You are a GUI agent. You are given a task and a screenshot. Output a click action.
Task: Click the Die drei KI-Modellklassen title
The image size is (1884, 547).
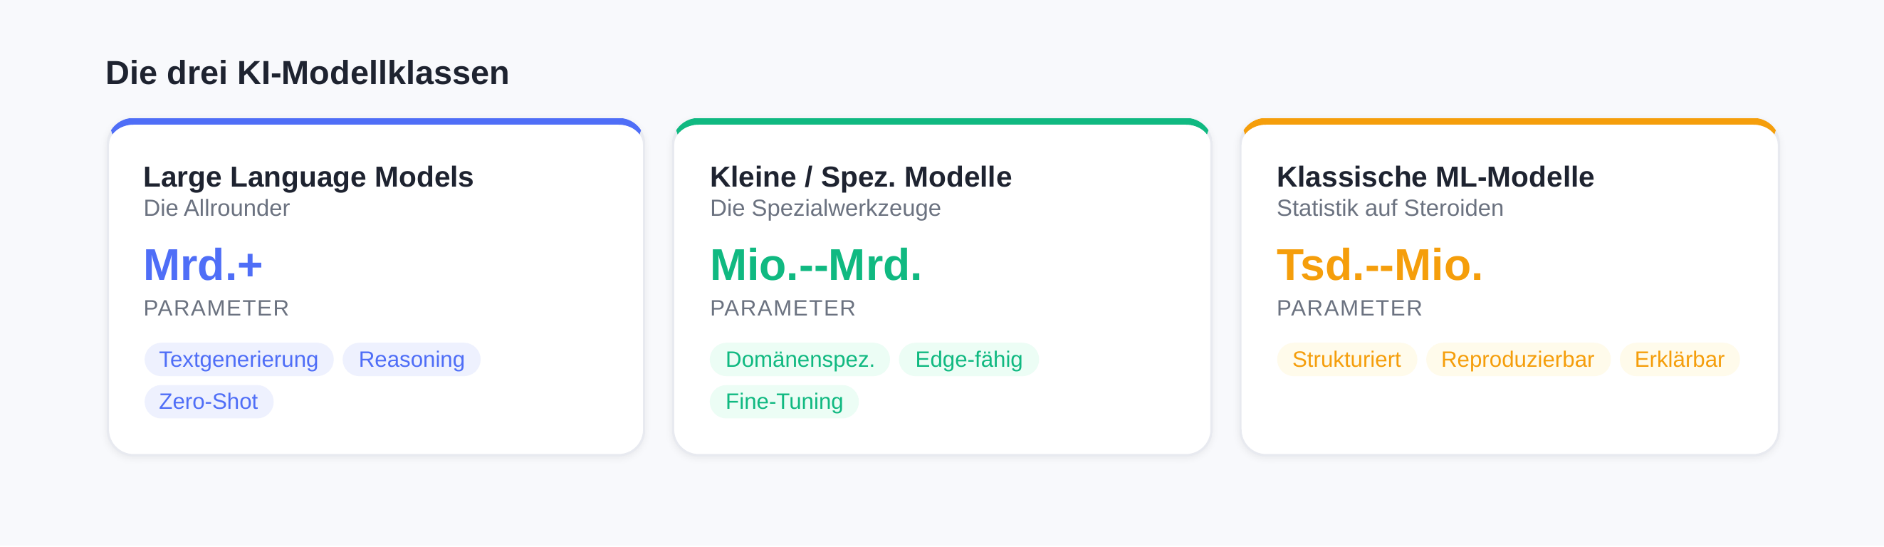(307, 73)
